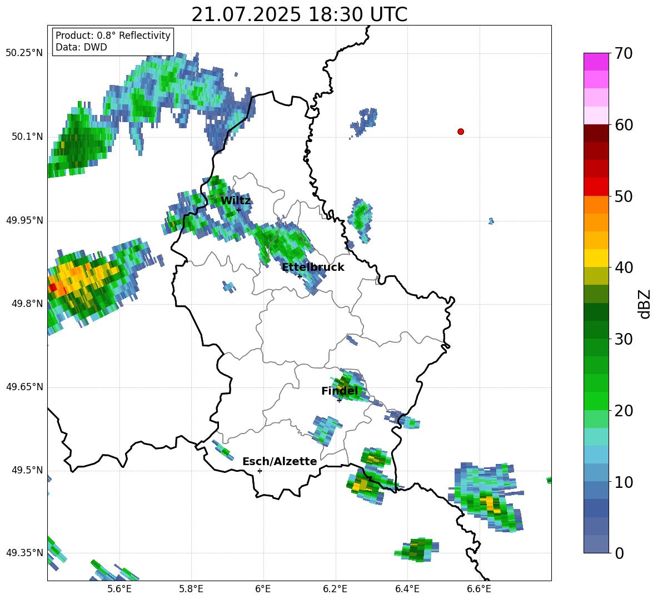This screenshot has height=600, width=658.
Task: Click the colorbar value 40
Action: pyautogui.click(x=624, y=268)
